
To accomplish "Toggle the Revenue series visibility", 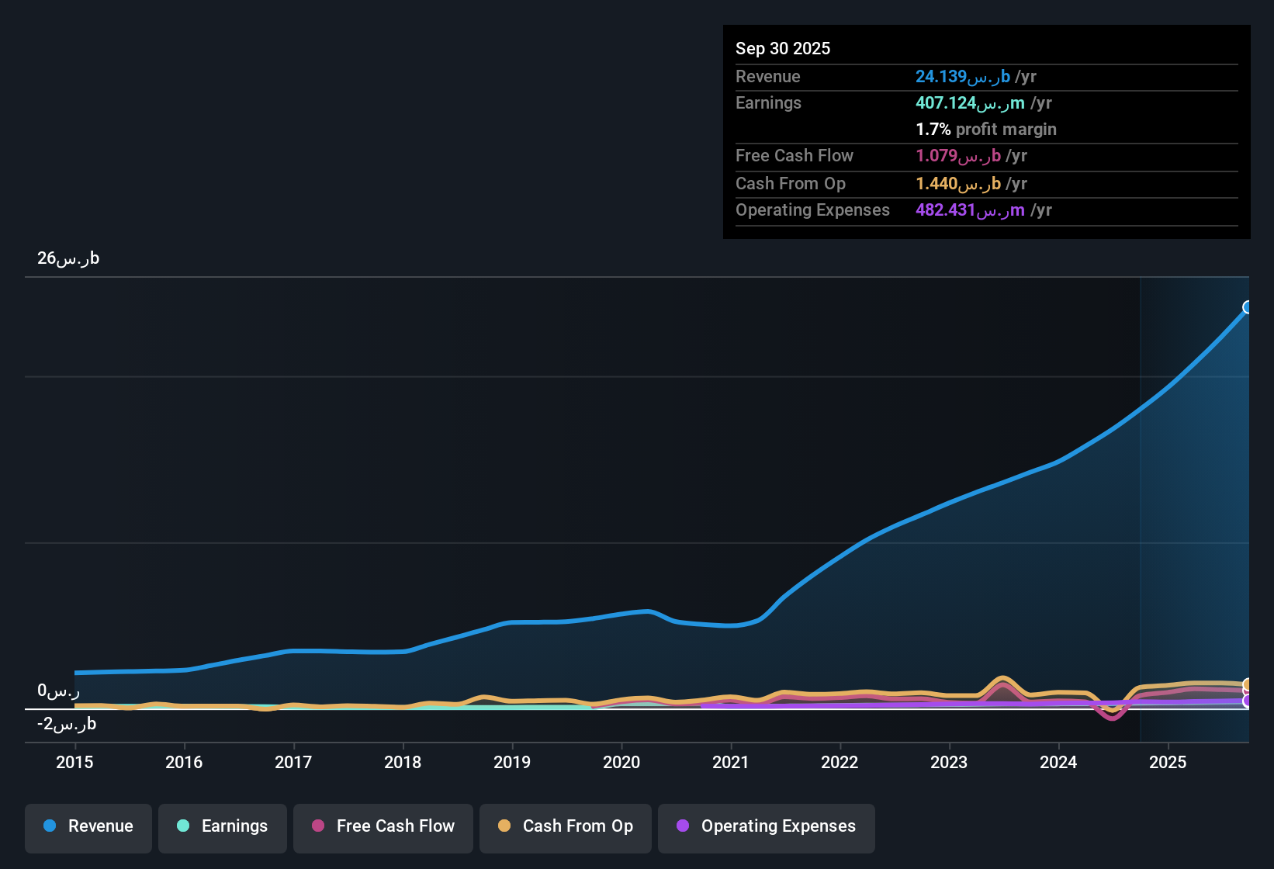I will point(88,827).
